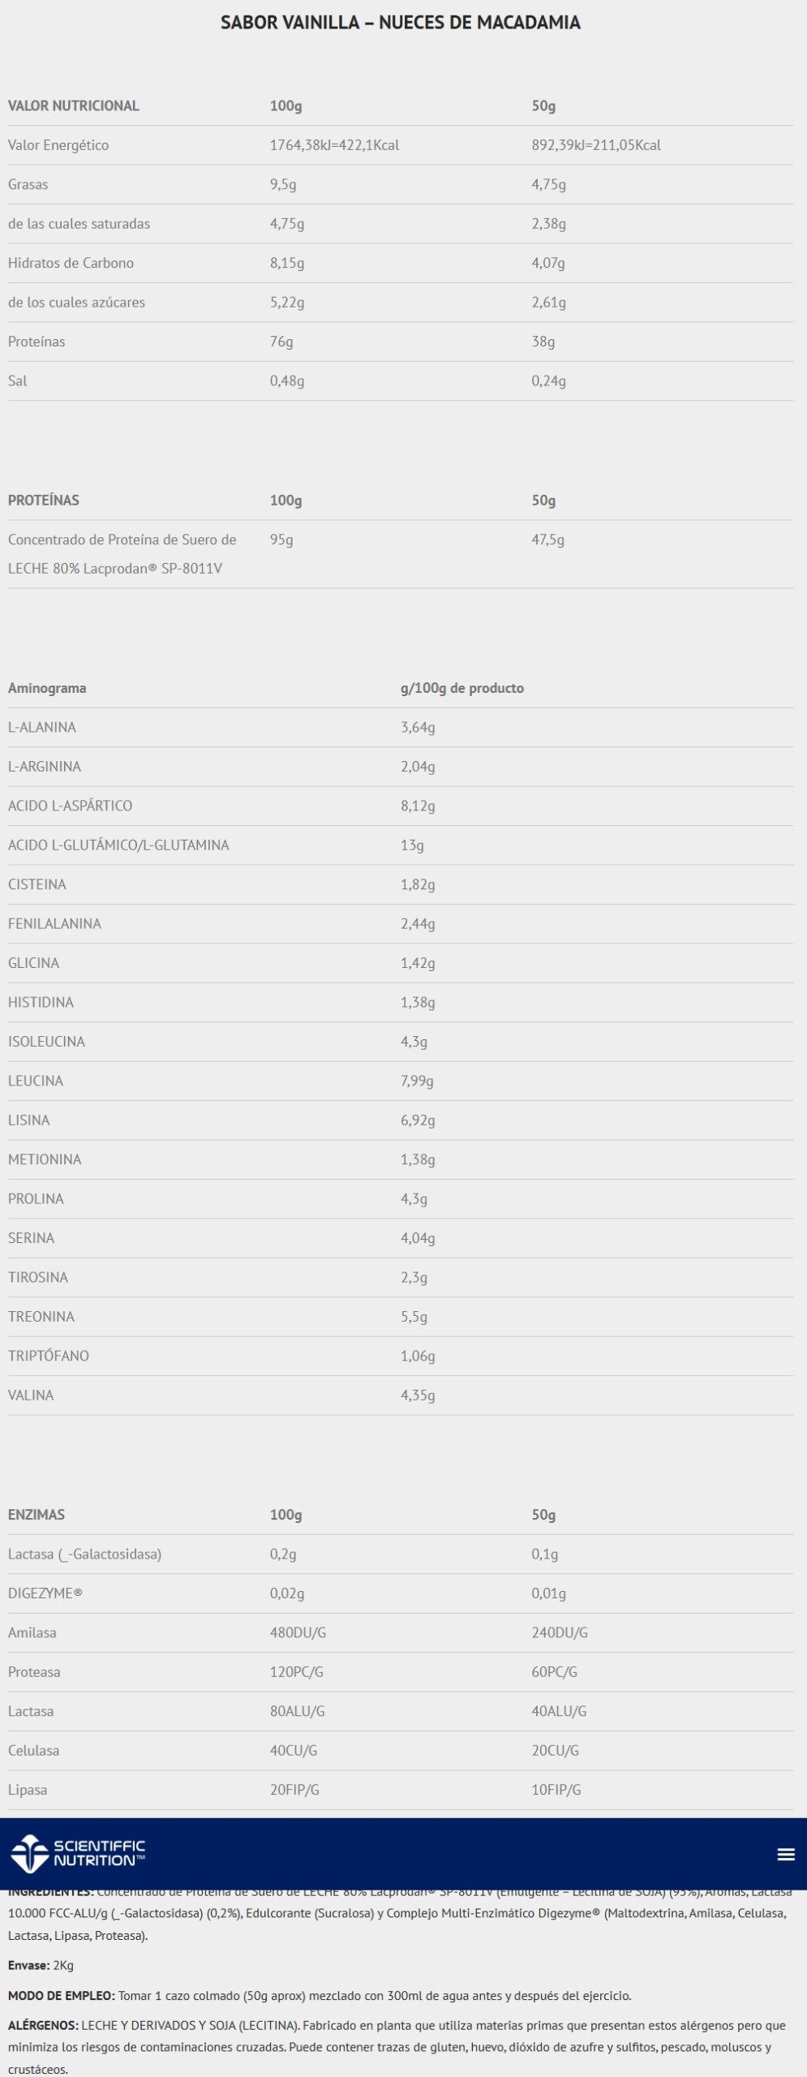807x2077 pixels.
Task: Select the g/100g de producto column header
Action: pos(462,688)
